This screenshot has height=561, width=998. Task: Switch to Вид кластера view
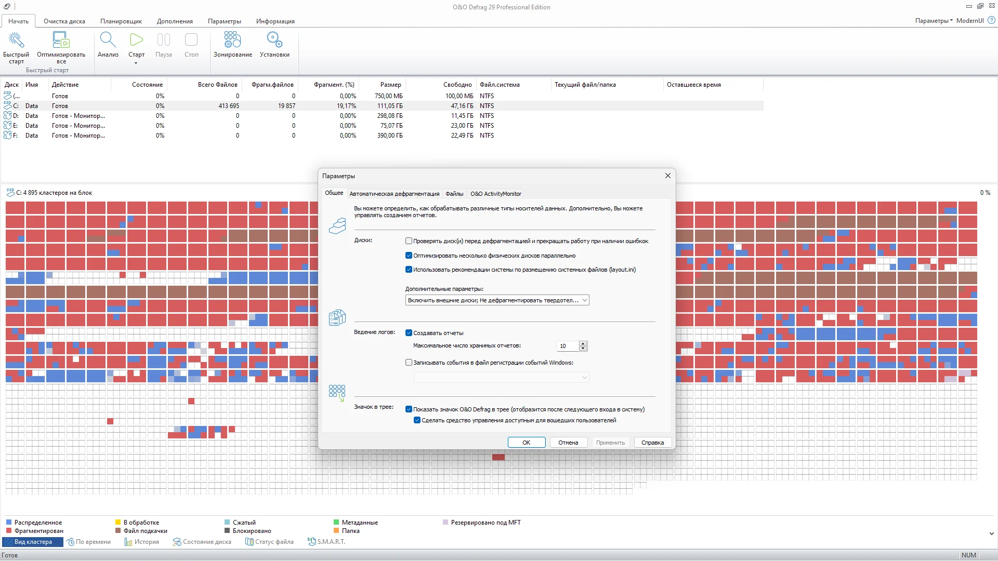pos(33,542)
